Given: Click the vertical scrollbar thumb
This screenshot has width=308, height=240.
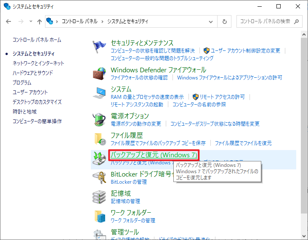Looking at the screenshot, I should [304, 126].
